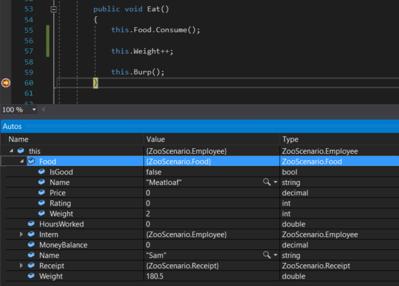This screenshot has height=286, width=399.
Task: Collapse the Eat() method code block
Action: click(x=54, y=10)
